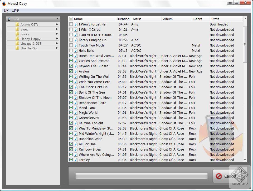Image resolution: width=253 pixels, height=191 pixels.
Task: Uncheck the Renaissance Faire track
Action: [71, 103]
